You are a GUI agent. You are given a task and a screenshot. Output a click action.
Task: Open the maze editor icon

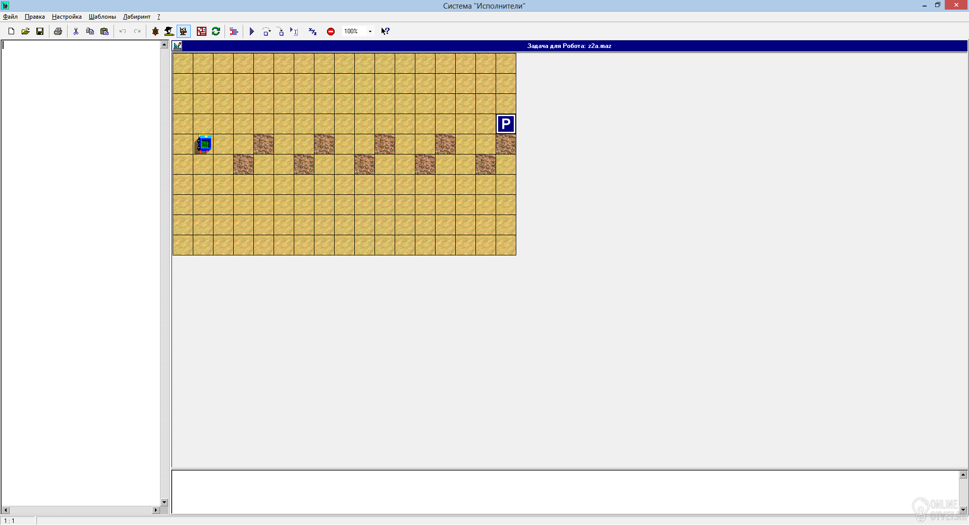tap(201, 31)
